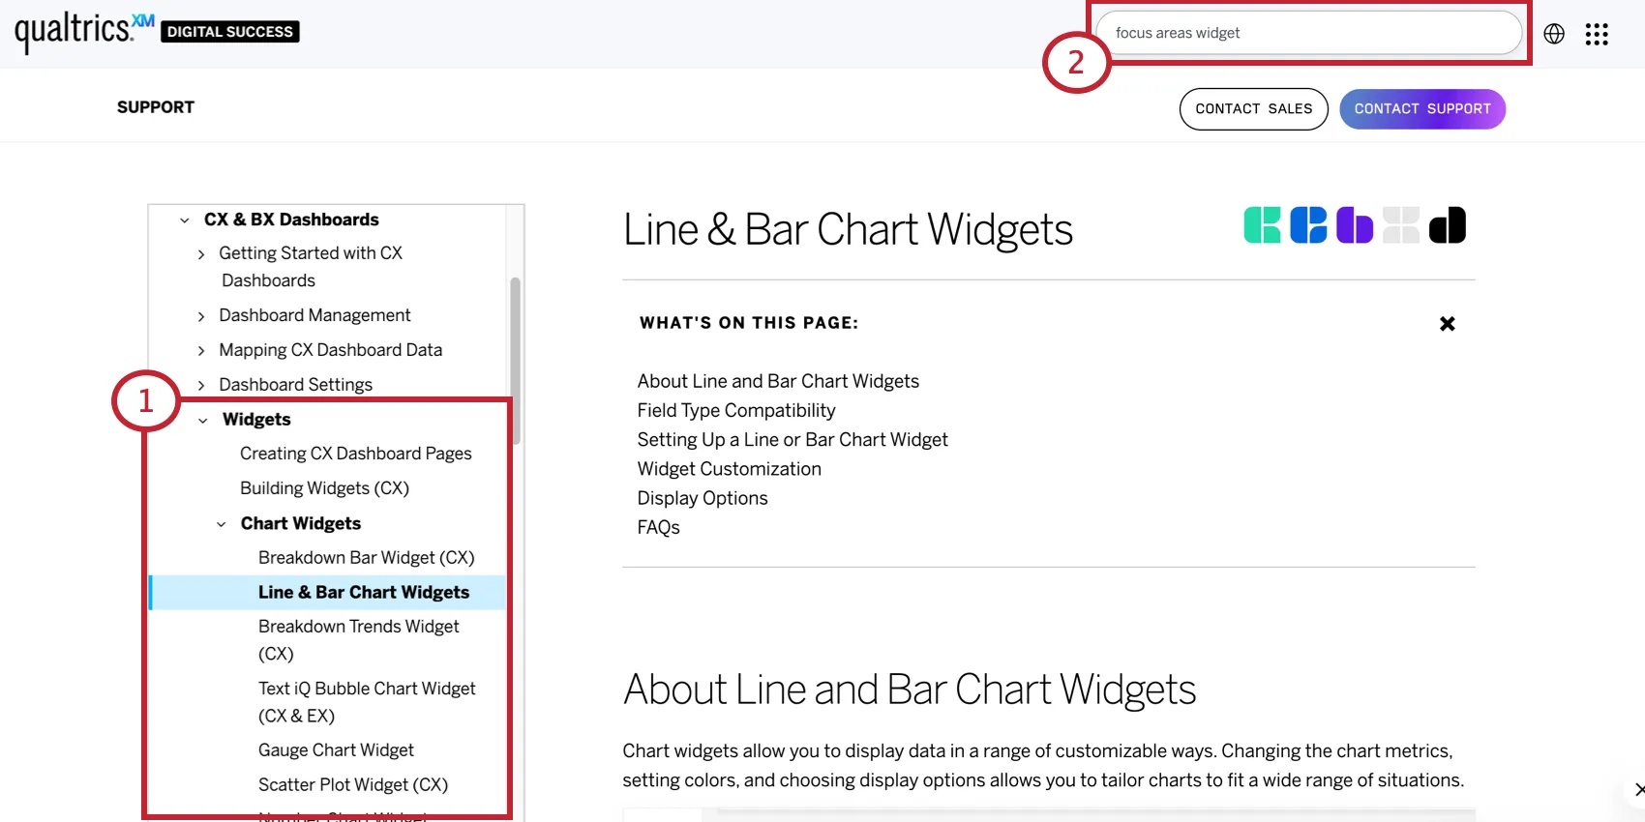The height and width of the screenshot is (822, 1645).
Task: Jump to the Field Type Compatibility section
Action: coord(736,411)
